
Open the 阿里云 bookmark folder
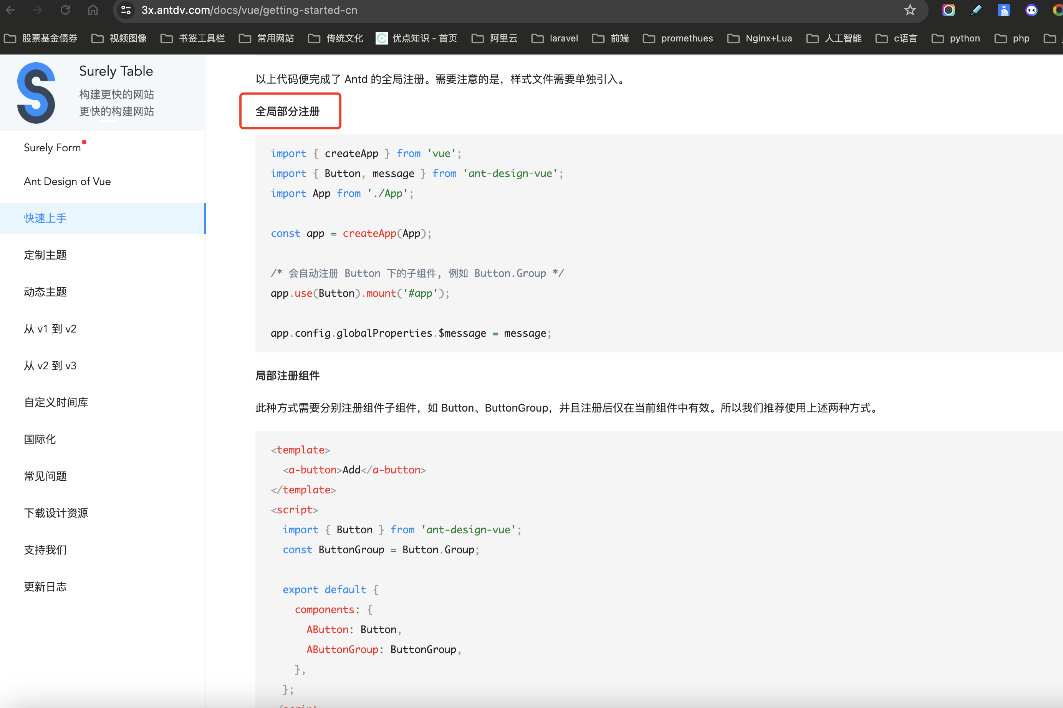pos(495,38)
